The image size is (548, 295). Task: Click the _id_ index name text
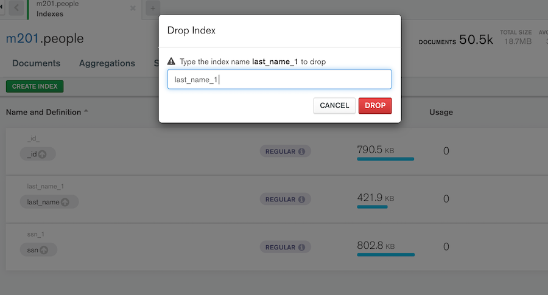coord(33,139)
